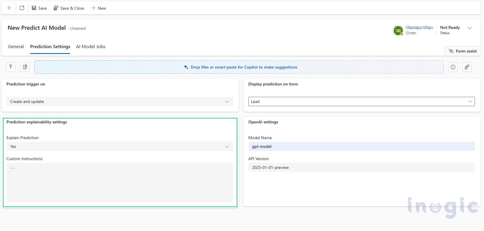Click the info circle icon
Viewport: 484px width, 231px height.
pos(453,67)
